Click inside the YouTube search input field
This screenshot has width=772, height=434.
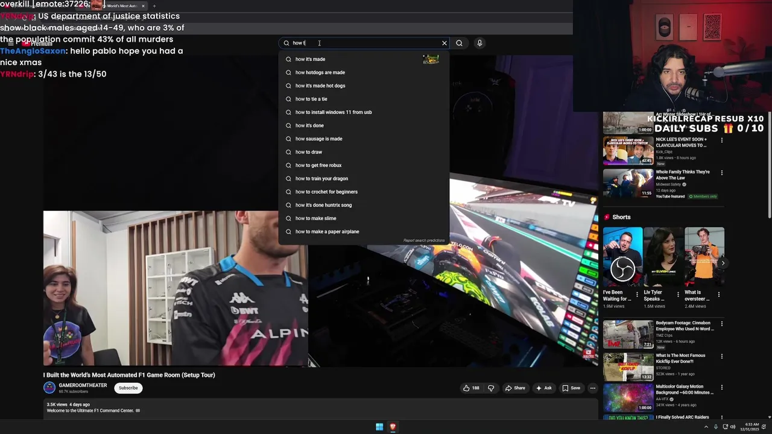tap(365, 43)
